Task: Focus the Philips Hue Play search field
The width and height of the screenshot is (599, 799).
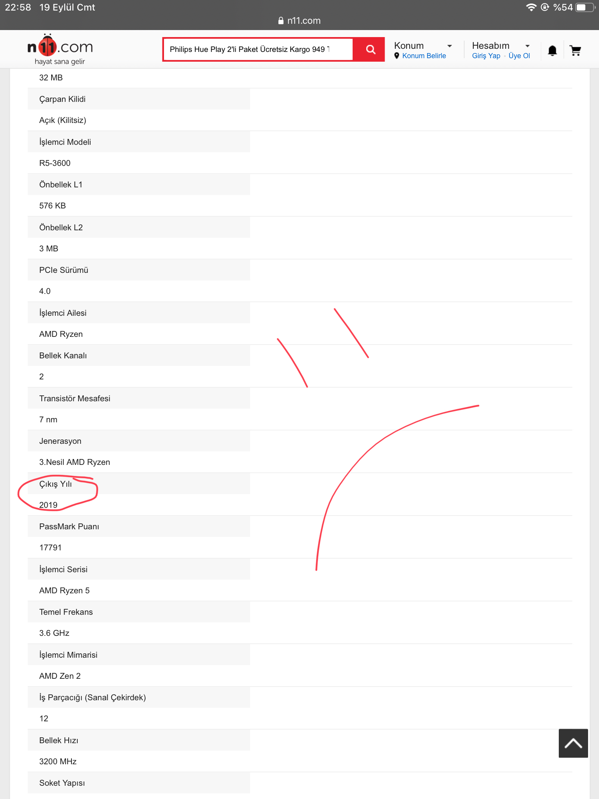Action: point(258,50)
